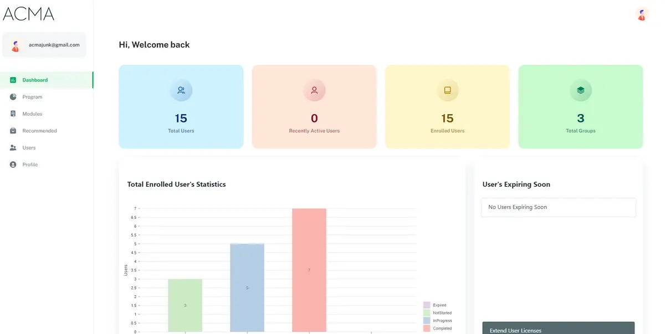Screen dimensions: 665x334
Task: Toggle the InProgress legend swatch
Action: click(427, 321)
